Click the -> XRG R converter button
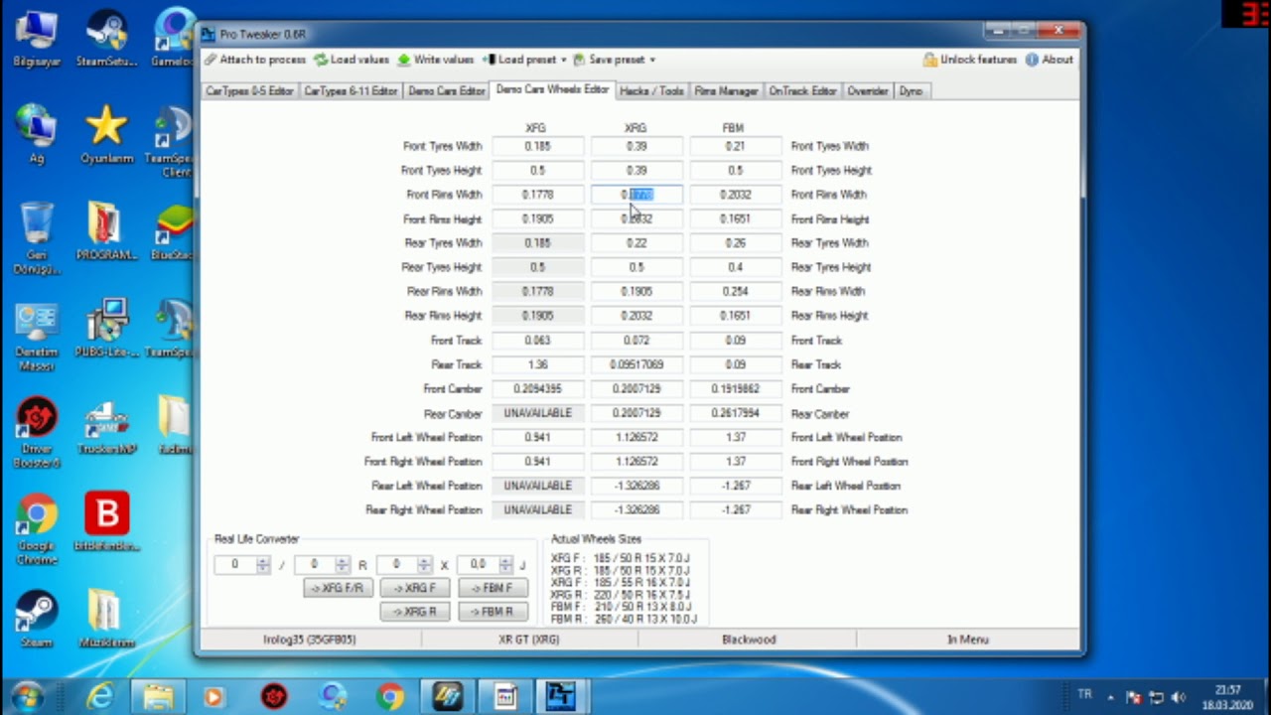This screenshot has width=1271, height=715. click(414, 612)
